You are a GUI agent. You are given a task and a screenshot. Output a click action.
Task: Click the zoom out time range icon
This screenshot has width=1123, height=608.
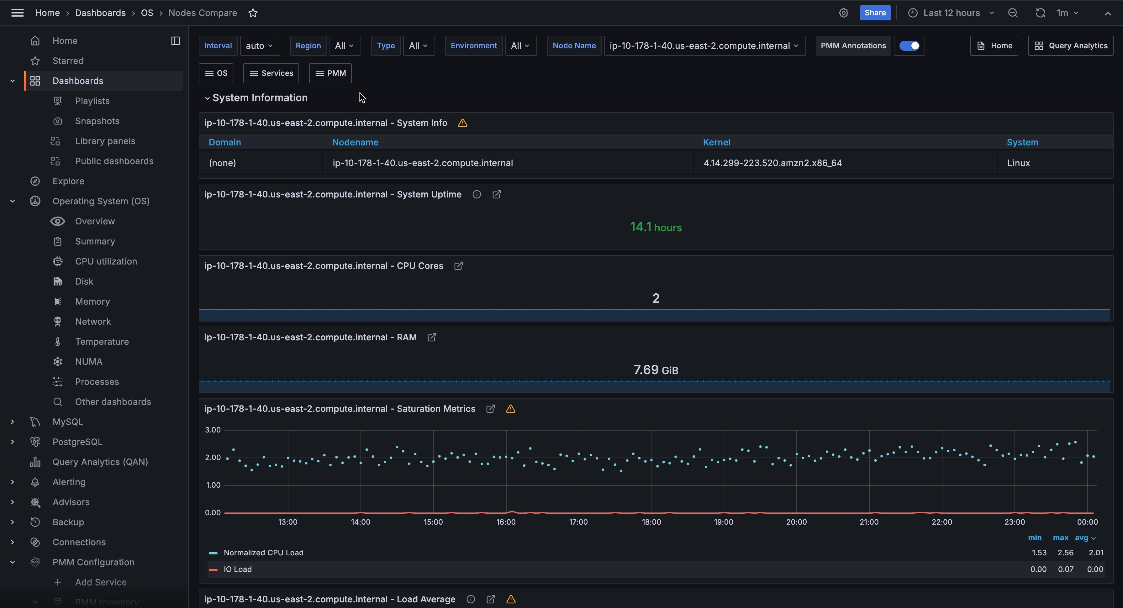click(x=1013, y=13)
